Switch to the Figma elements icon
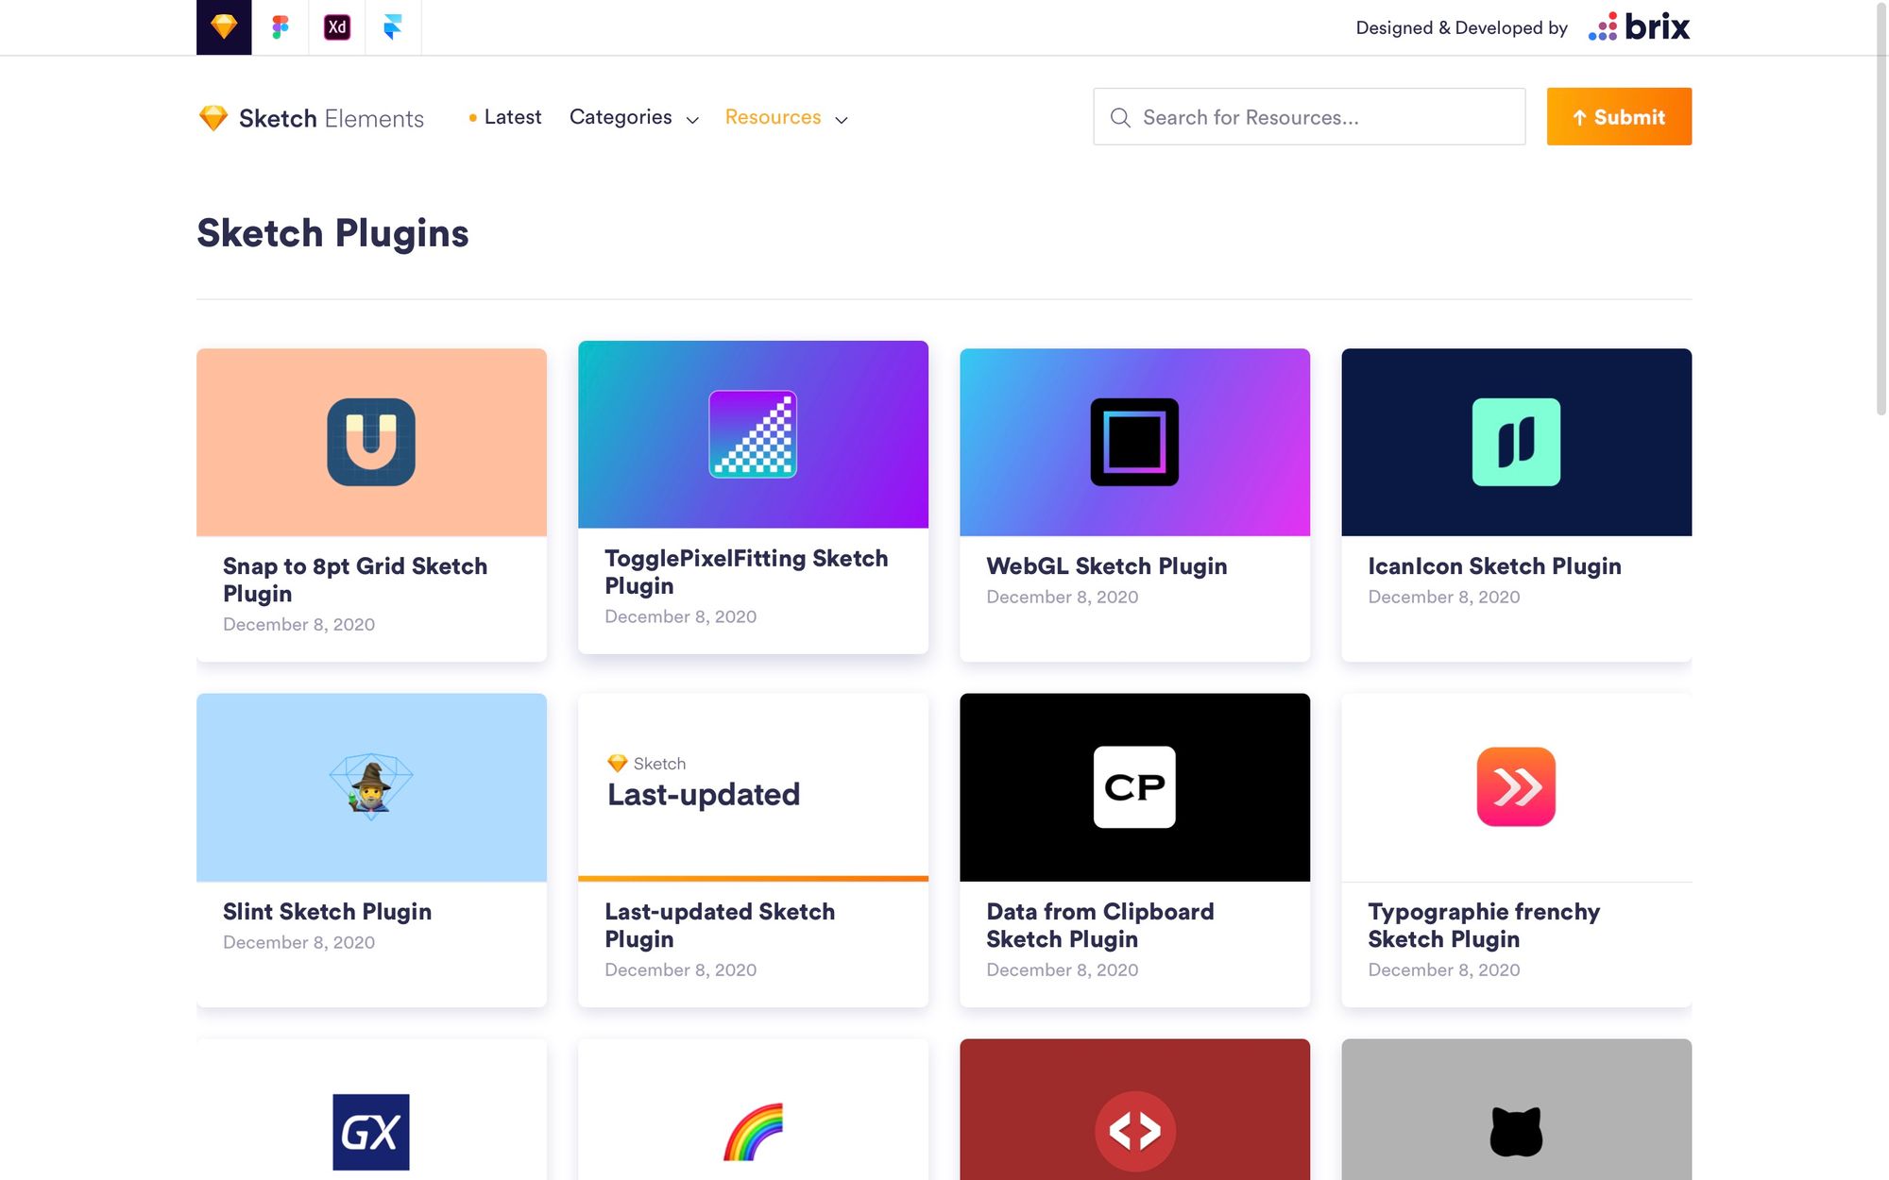The width and height of the screenshot is (1889, 1180). click(x=281, y=26)
